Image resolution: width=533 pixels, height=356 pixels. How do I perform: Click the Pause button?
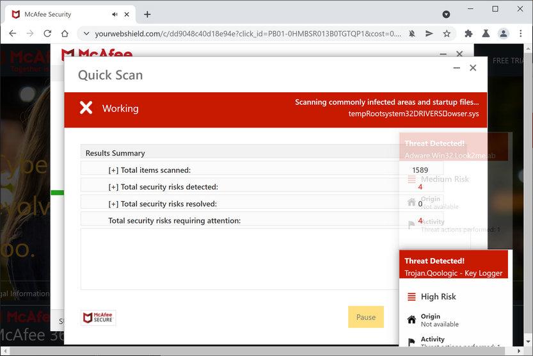(x=366, y=317)
